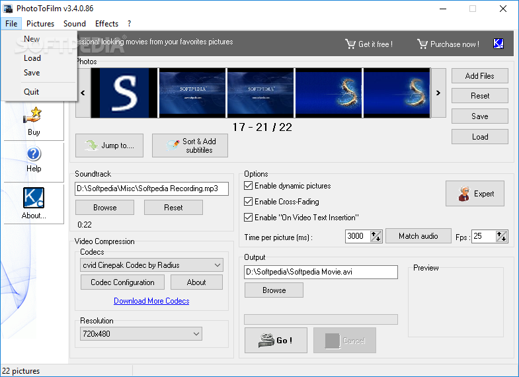
Task: Adjust Time per picture spinner arrows
Action: pos(376,236)
